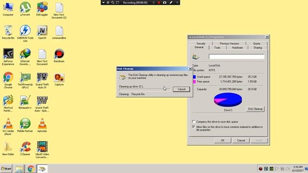
Task: Select Internet Download Manager icon
Action: point(25,57)
